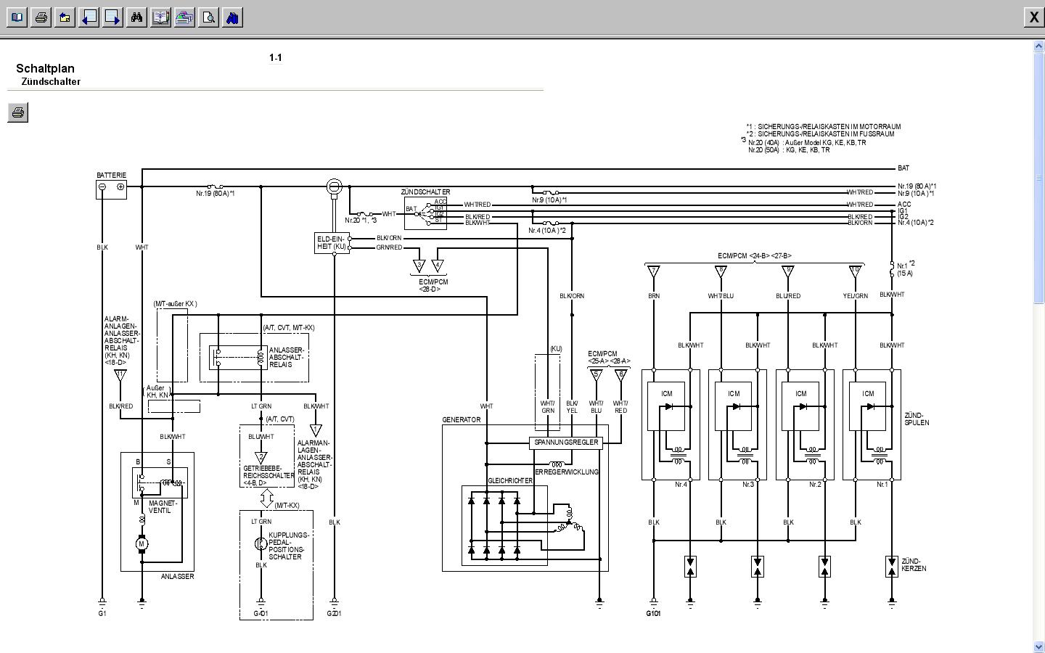Click the printer icon in top toolbar

click(41, 17)
